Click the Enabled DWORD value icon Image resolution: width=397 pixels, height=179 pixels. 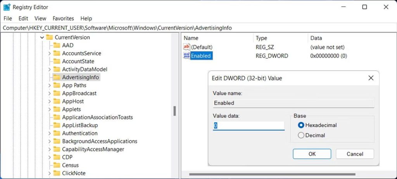click(x=187, y=56)
